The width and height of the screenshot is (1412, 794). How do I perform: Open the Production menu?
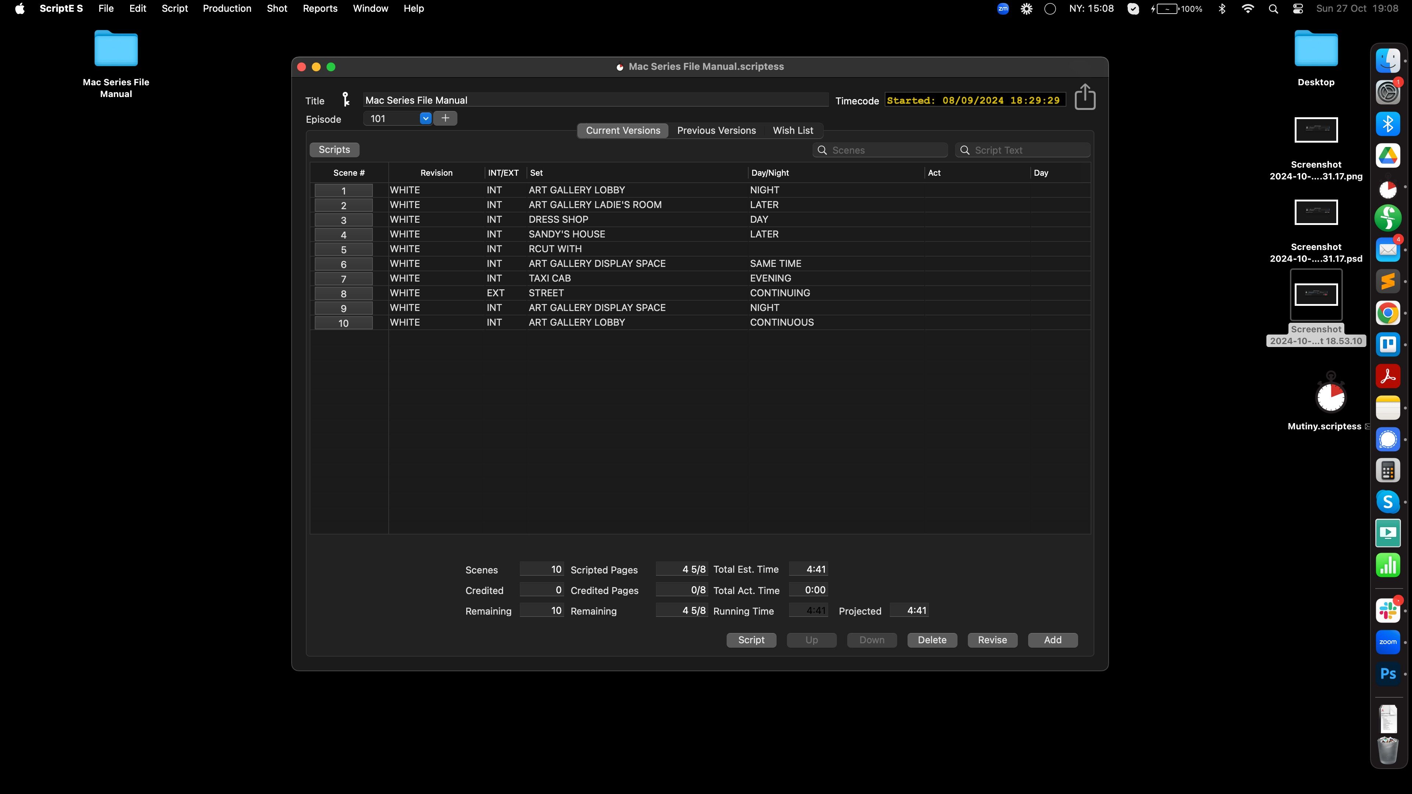227,9
